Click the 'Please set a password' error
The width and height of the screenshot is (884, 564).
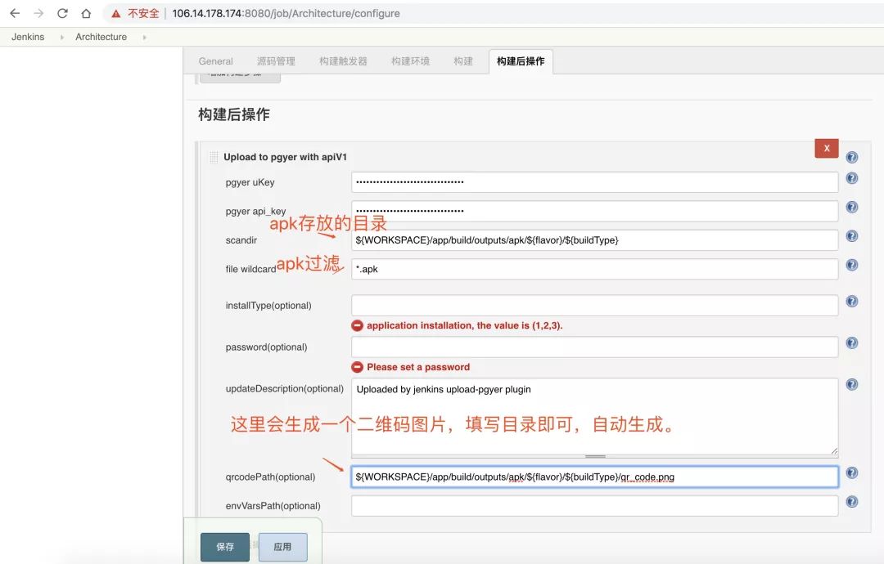(417, 367)
